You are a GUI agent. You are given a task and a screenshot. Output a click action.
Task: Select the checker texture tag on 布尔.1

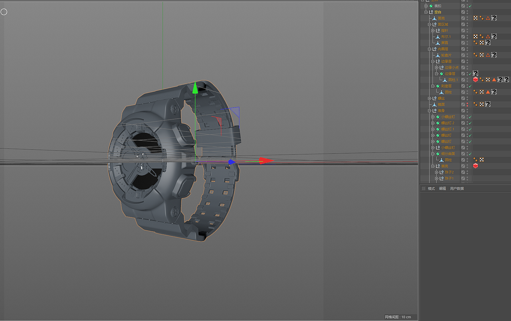(x=475, y=37)
